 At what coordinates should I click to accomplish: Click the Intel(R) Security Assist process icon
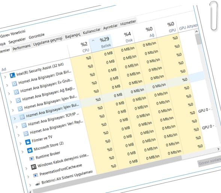(x=12, y=76)
